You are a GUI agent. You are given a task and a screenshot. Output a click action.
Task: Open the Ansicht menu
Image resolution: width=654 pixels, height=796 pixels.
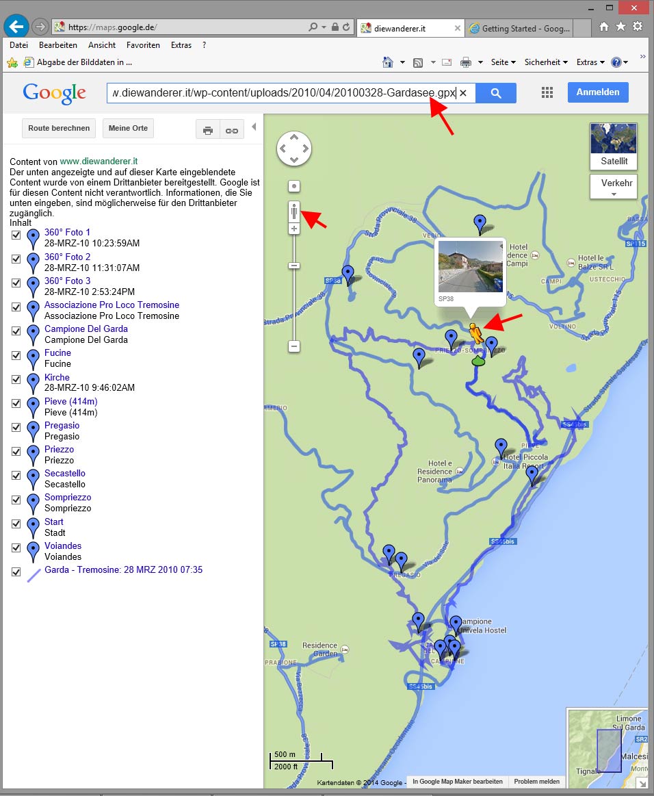[x=101, y=45]
